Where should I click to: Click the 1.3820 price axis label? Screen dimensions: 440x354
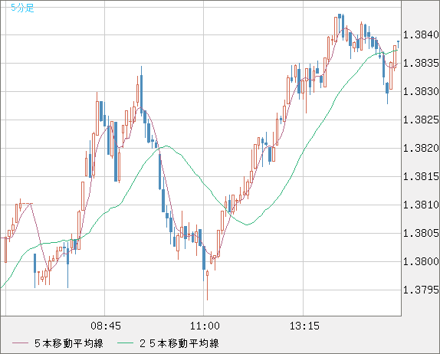pyautogui.click(x=421, y=148)
